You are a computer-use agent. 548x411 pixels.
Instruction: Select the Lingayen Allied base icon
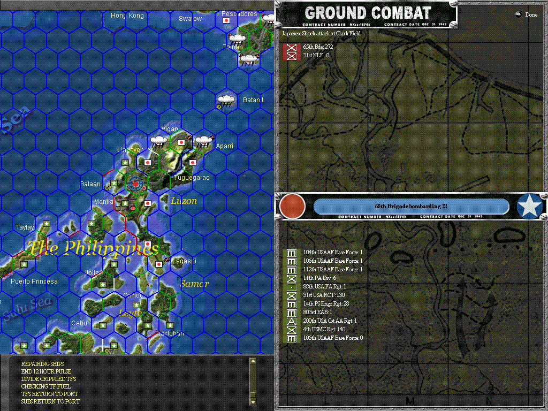pos(125,163)
